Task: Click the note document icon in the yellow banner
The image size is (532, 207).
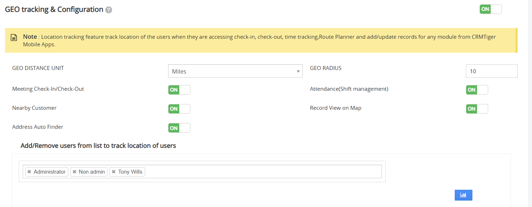Action: [14, 38]
